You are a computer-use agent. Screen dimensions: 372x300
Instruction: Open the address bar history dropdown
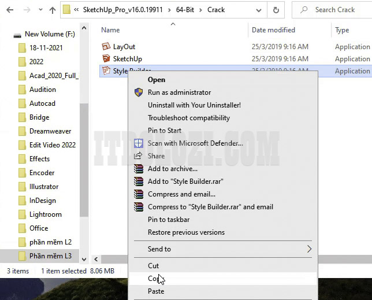point(258,10)
